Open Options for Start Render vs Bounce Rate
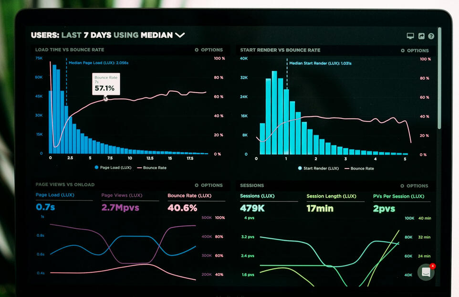This screenshot has width=459, height=297. pyautogui.click(x=415, y=51)
